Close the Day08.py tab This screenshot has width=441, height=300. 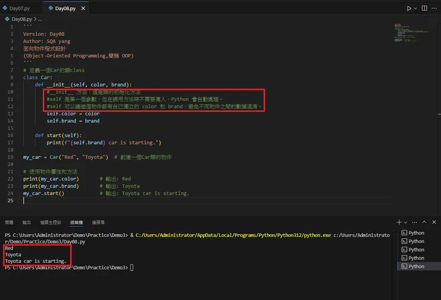click(x=83, y=8)
